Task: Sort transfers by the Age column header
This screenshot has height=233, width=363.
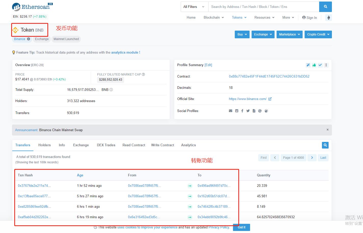Action: point(80,175)
